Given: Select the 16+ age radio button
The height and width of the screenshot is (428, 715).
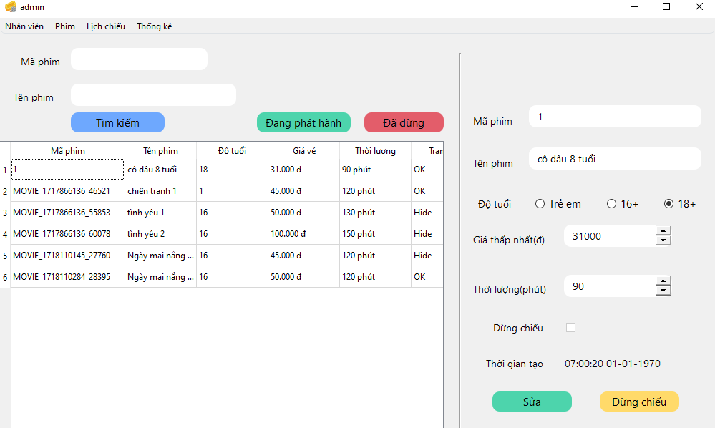Looking at the screenshot, I should pyautogui.click(x=623, y=204).
